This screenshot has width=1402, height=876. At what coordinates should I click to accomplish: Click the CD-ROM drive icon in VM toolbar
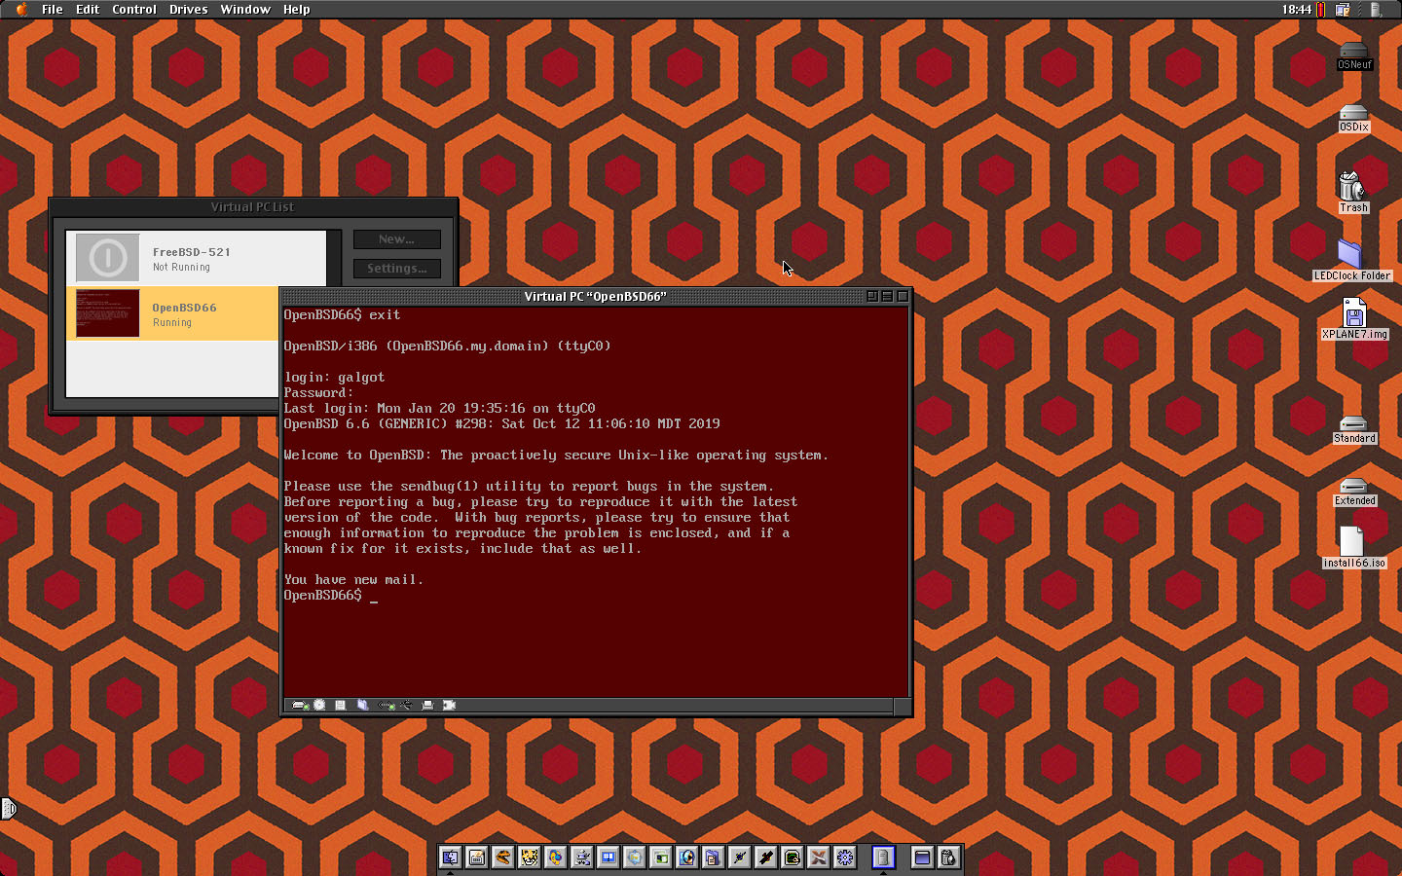319,705
